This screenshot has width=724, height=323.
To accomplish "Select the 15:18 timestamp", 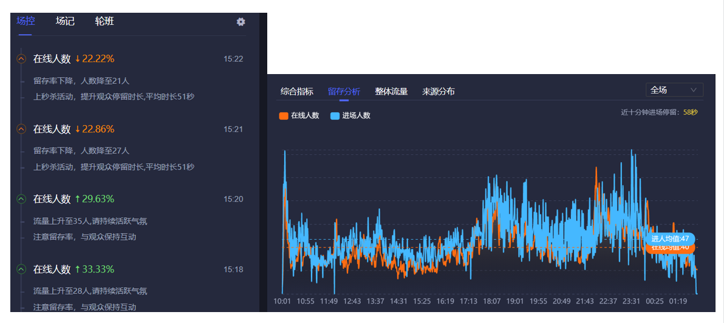I will coord(233,270).
